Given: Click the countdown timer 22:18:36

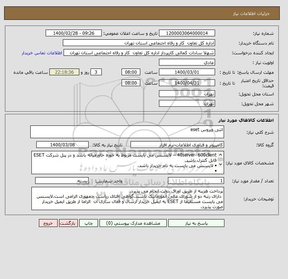Looking at the screenshot, I should tap(64, 72).
